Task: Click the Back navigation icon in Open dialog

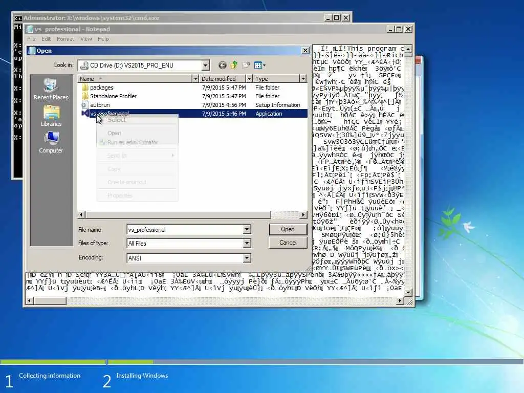Action: click(x=222, y=65)
